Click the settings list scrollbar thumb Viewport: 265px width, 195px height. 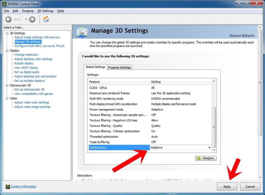tap(214, 127)
